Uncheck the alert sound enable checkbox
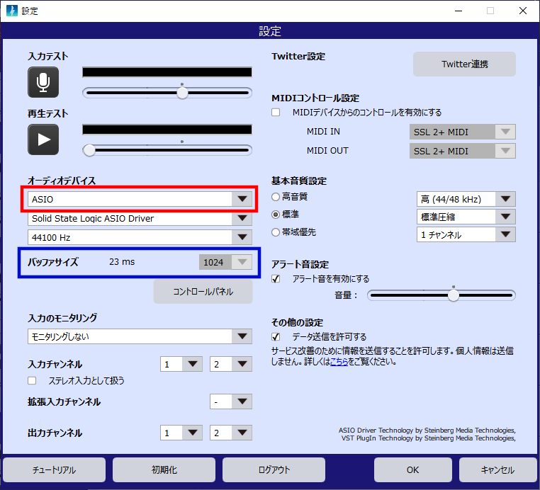This screenshot has width=540, height=490. (x=276, y=279)
